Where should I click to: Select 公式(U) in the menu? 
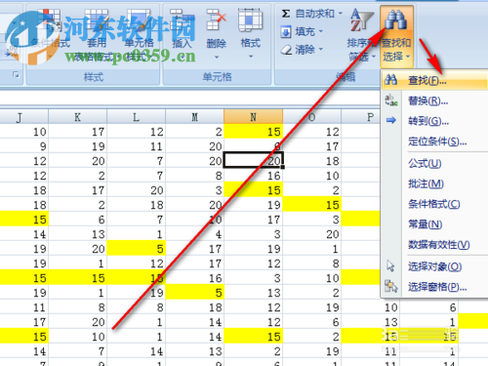tap(435, 163)
